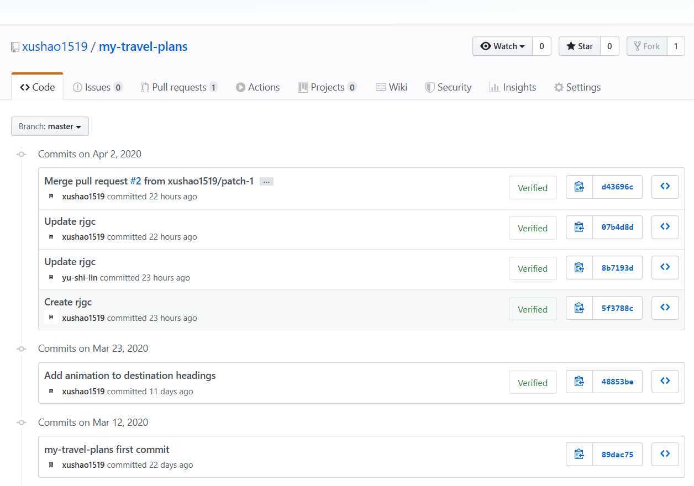Show Verified signature details for commit 48853be

point(533,383)
